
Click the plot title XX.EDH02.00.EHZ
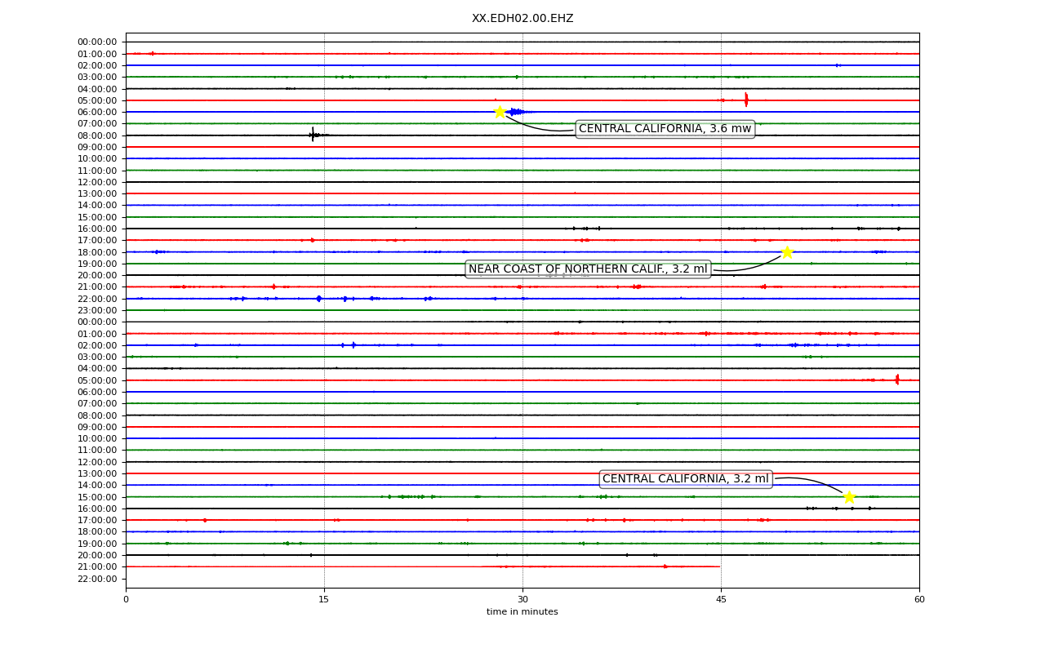[522, 18]
